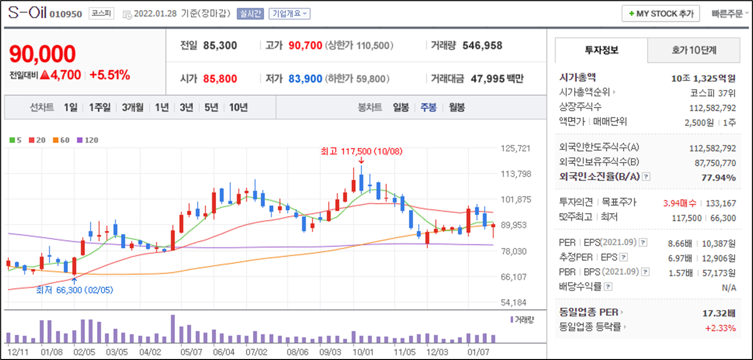753x360 pixels.
Task: Click the 전일 value 85,300
Action: [220, 46]
